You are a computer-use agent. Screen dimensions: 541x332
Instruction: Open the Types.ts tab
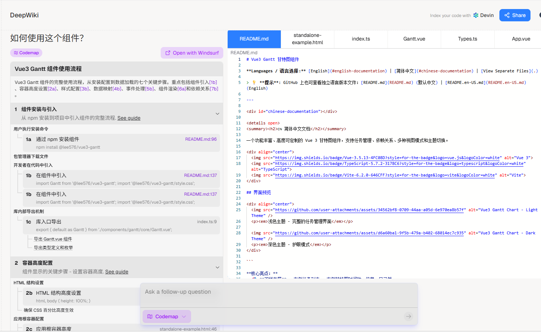(468, 39)
